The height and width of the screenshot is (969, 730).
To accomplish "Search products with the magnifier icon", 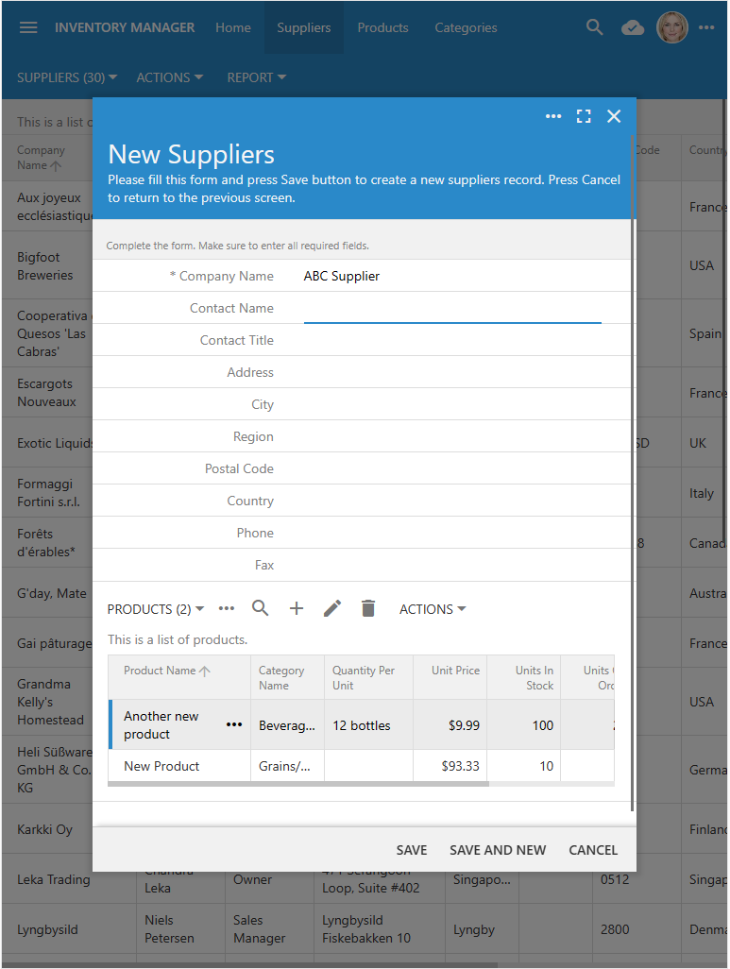I will tap(261, 609).
